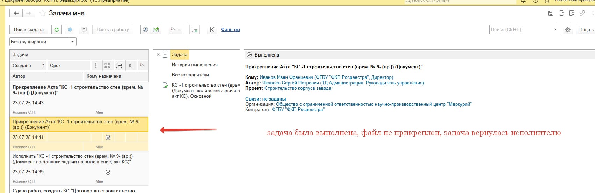Open the flag dropdown button in toolbar
Viewport: 595px width, 193px height.
point(175,30)
